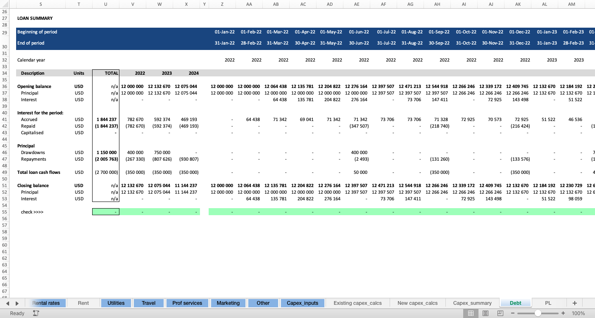Screen dimensions: 595x318
Task: Select the TOTAL column heading cell
Action: [106, 73]
